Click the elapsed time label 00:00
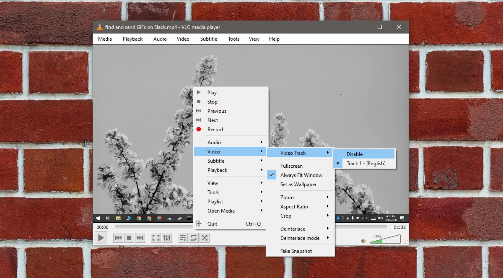Viewport: 503px width, 278px height. [102, 227]
